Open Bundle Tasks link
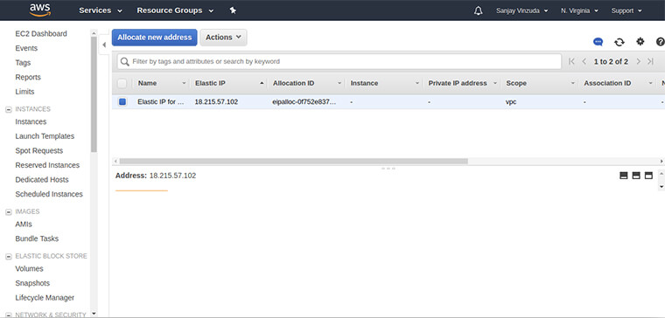665x318 pixels. tap(37, 238)
